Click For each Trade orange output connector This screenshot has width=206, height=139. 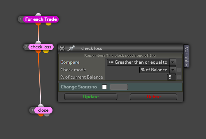pos(38,24)
